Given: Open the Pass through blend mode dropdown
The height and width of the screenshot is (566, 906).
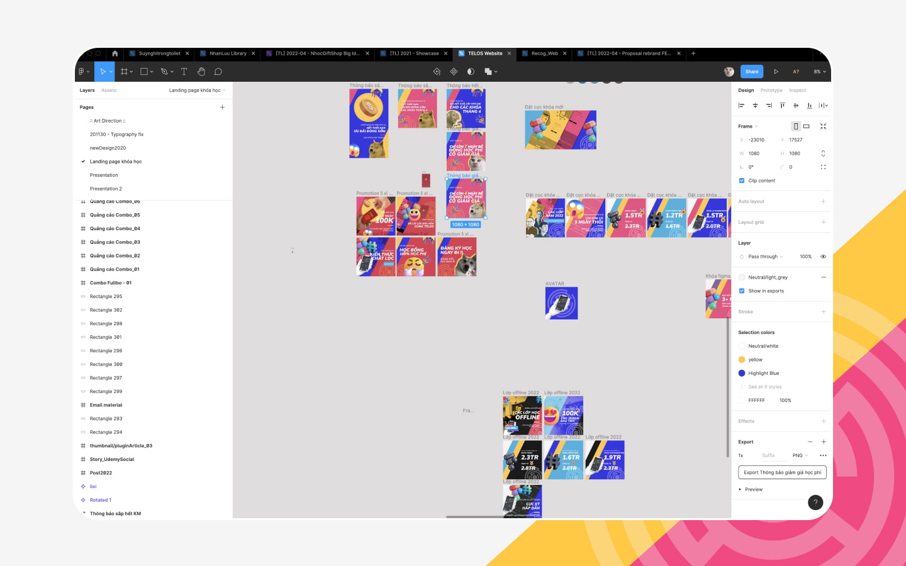Looking at the screenshot, I should pos(766,257).
